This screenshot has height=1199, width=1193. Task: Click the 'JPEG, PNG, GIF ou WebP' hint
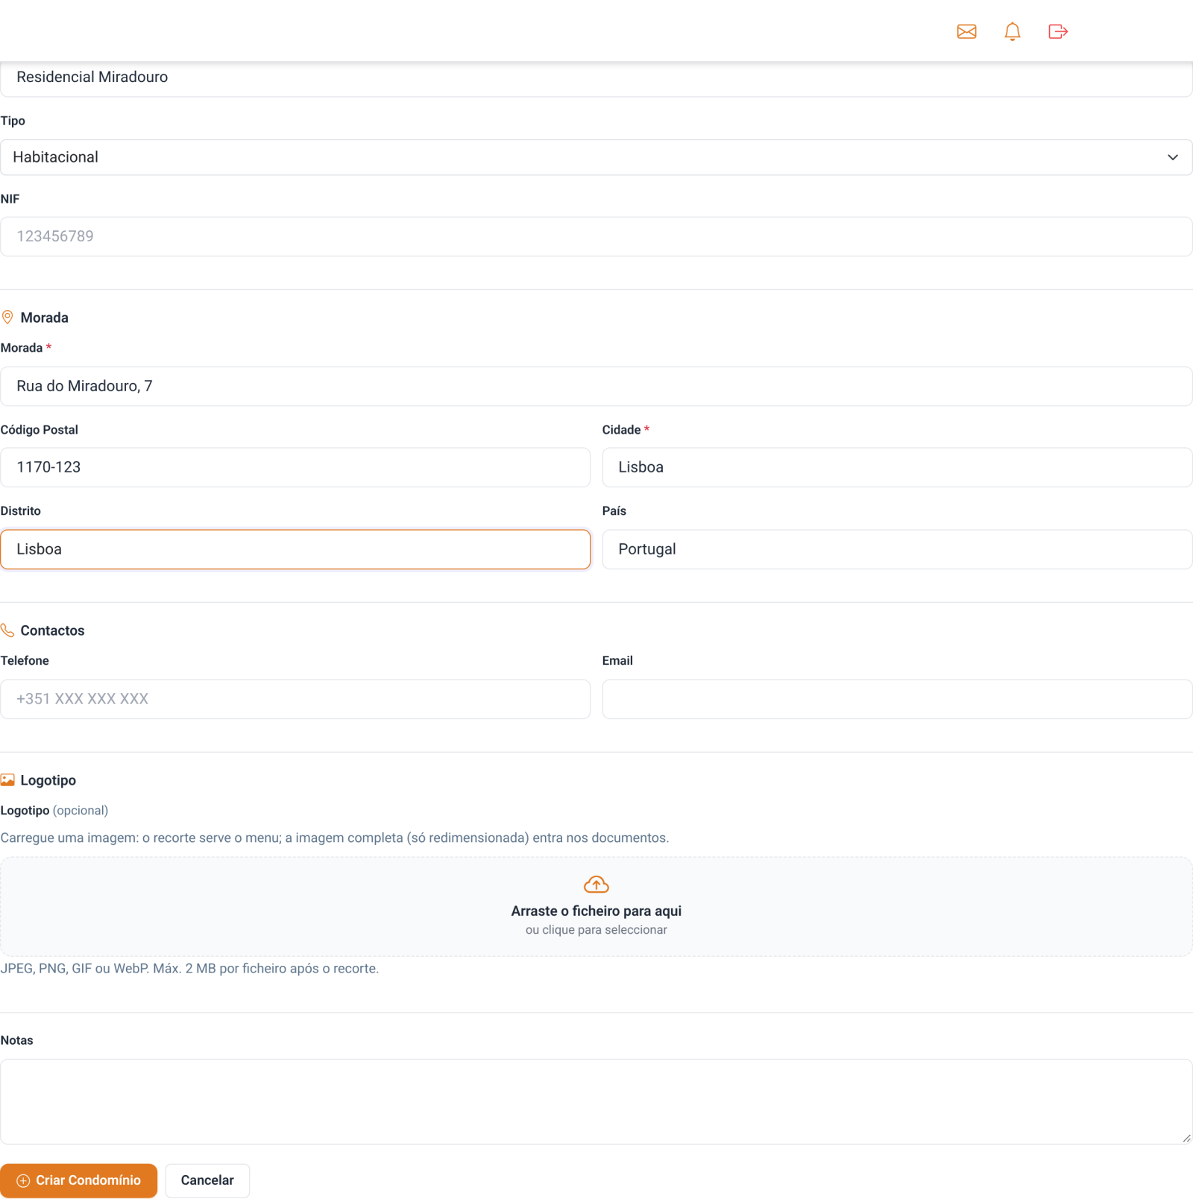point(189,969)
